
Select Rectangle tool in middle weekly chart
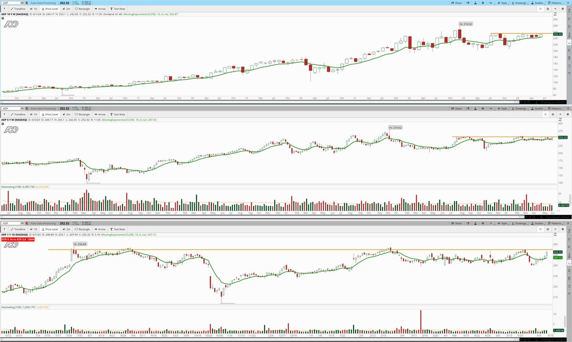pos(82,114)
